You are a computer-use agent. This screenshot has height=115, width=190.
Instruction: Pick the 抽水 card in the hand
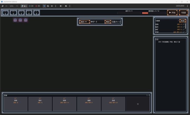tap(40, 104)
